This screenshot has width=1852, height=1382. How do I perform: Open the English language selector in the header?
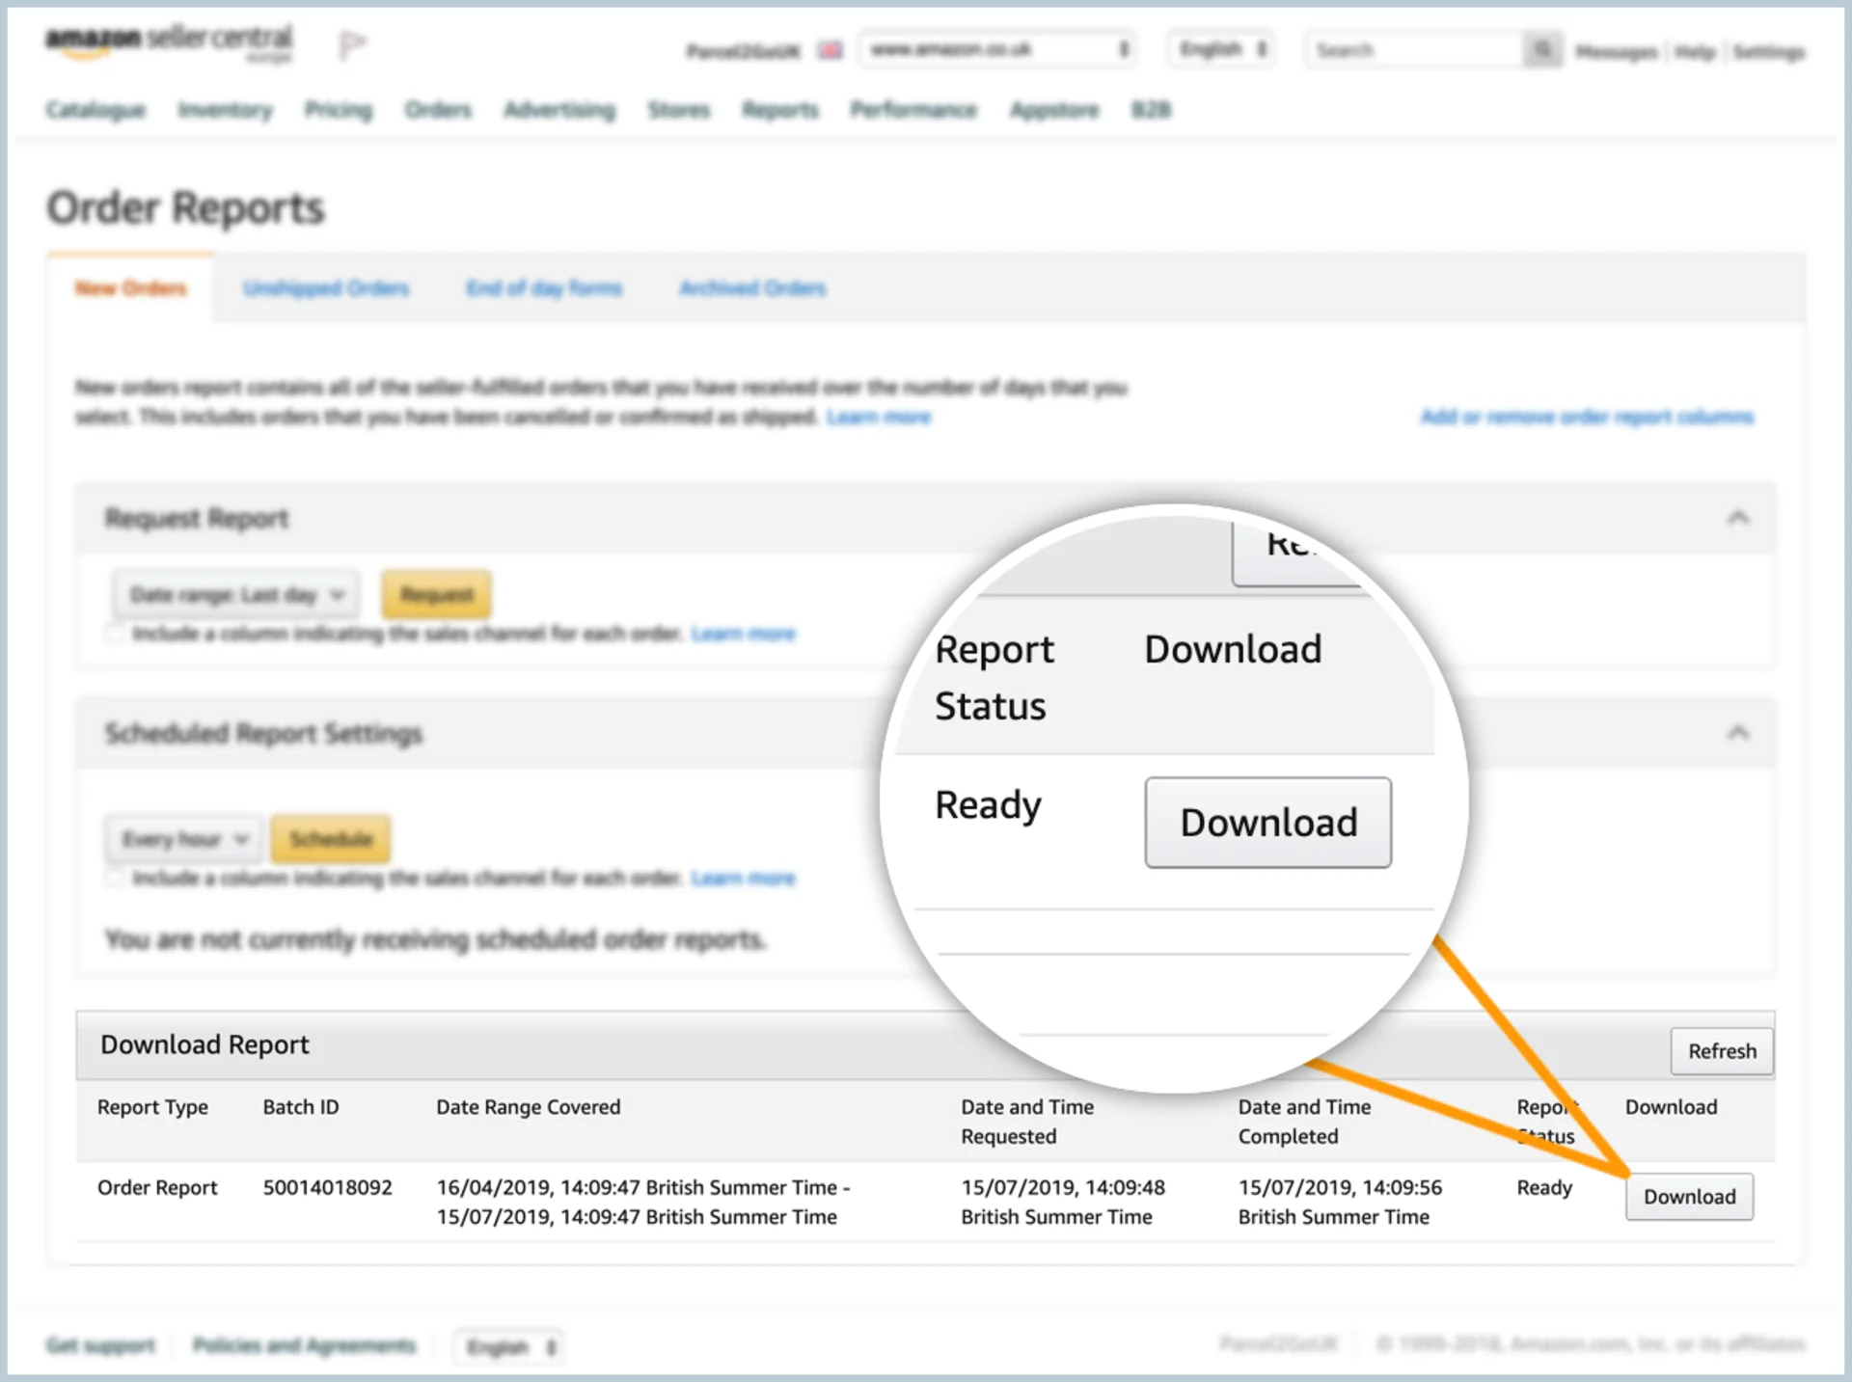(1220, 49)
